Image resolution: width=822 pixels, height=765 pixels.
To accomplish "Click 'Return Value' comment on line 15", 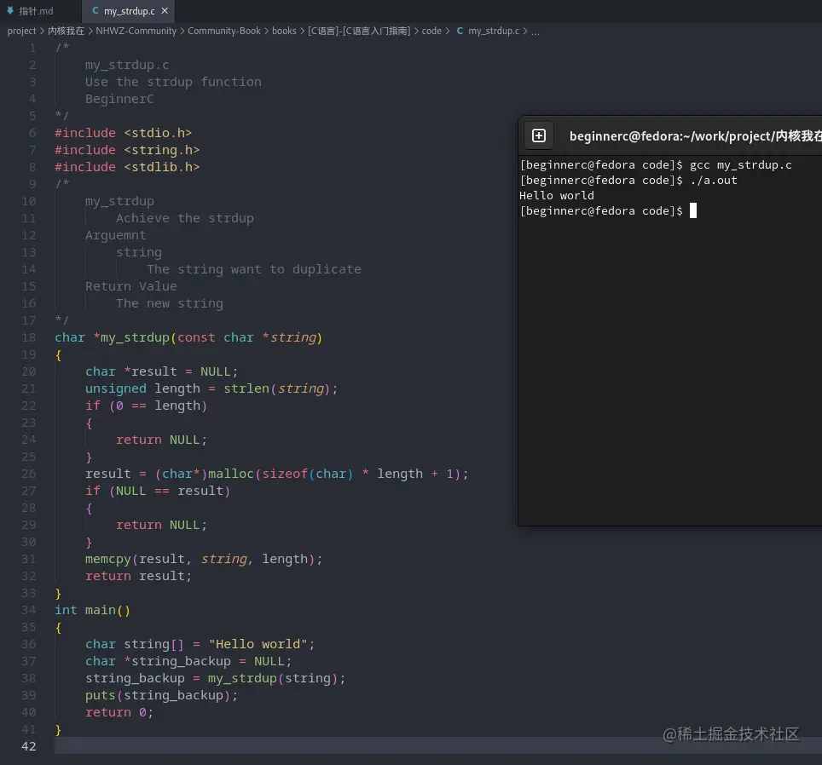I will 131,286.
